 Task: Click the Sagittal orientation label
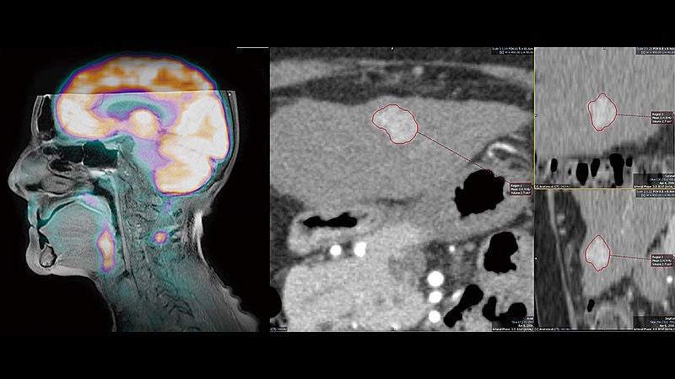tap(669, 318)
